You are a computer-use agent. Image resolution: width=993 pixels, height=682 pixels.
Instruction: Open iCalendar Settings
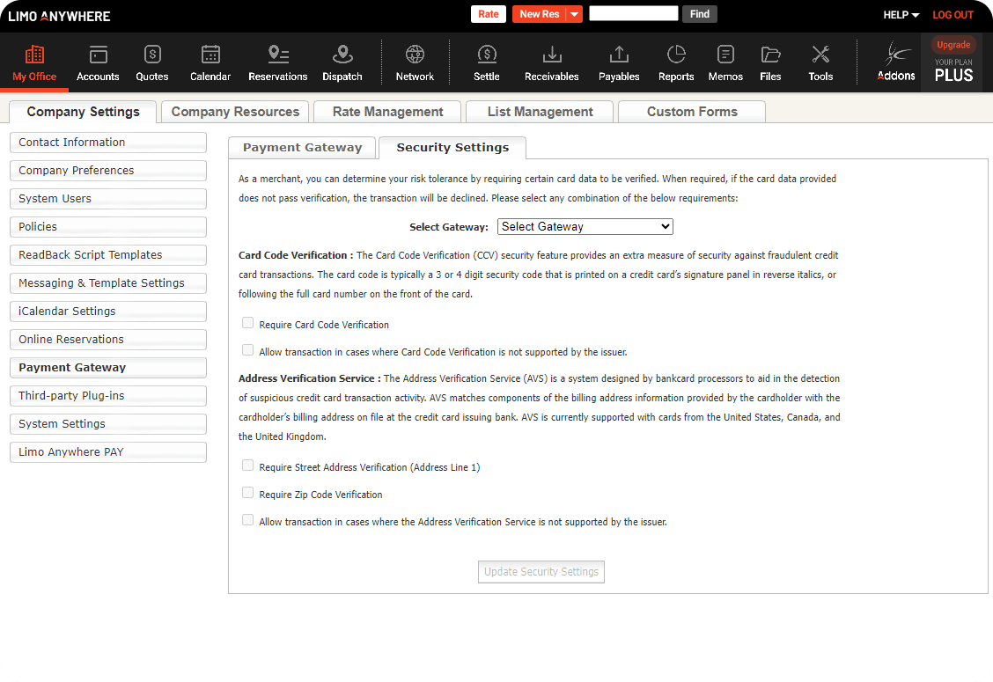pyautogui.click(x=108, y=312)
